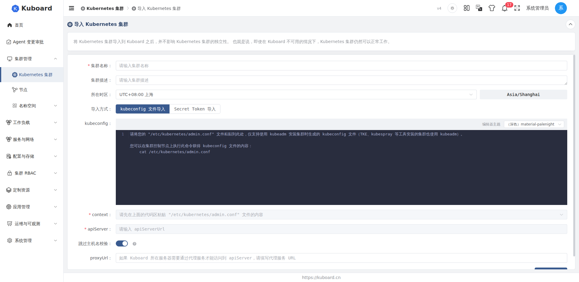Click the 应用管理 icon

(x=9, y=207)
